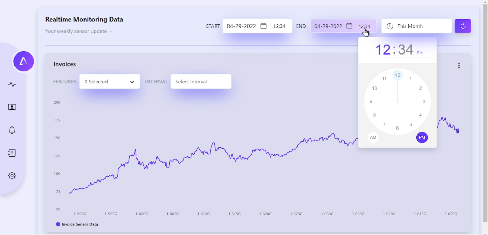The width and height of the screenshot is (488, 235).
Task: Click the START date calendar icon
Action: 264,26
